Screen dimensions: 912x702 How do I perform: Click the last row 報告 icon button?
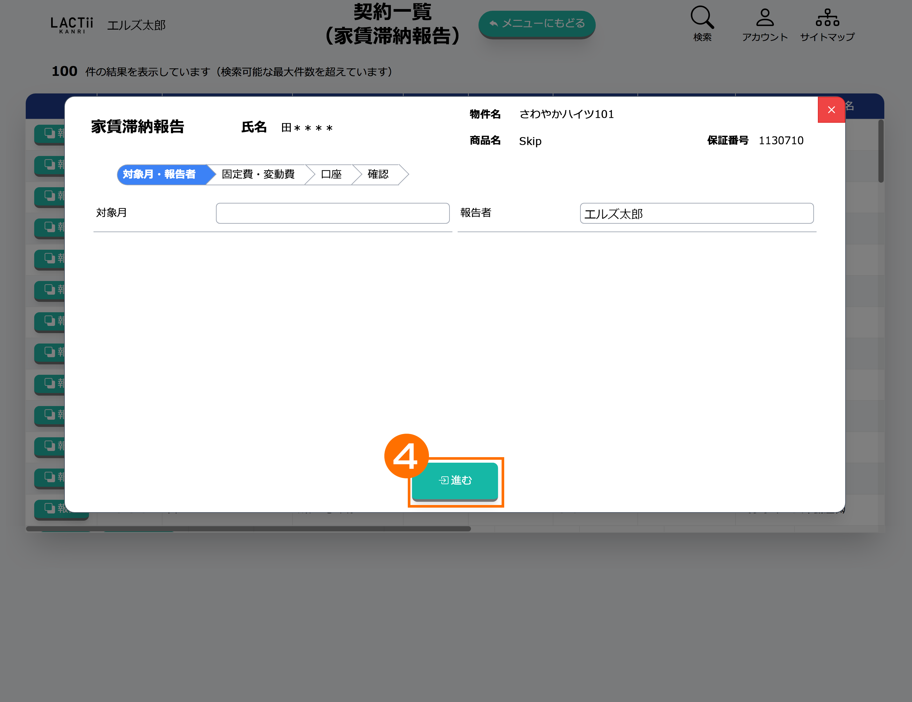50,509
